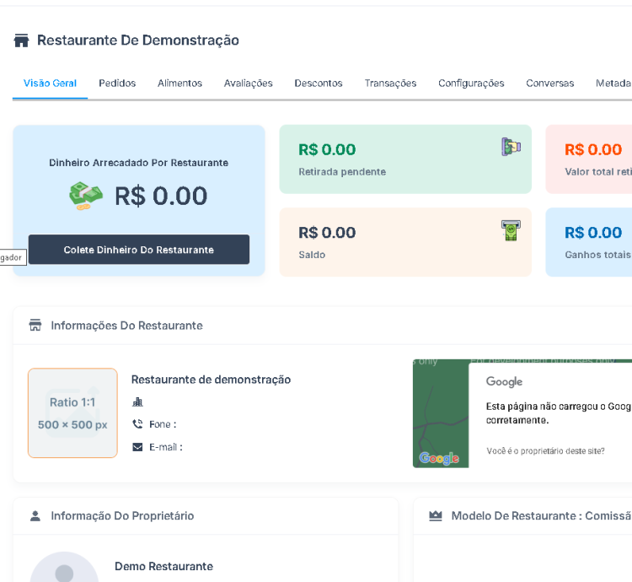This screenshot has width=632, height=582.
Task: Click the Retirada pendente card
Action: pyautogui.click(x=404, y=159)
